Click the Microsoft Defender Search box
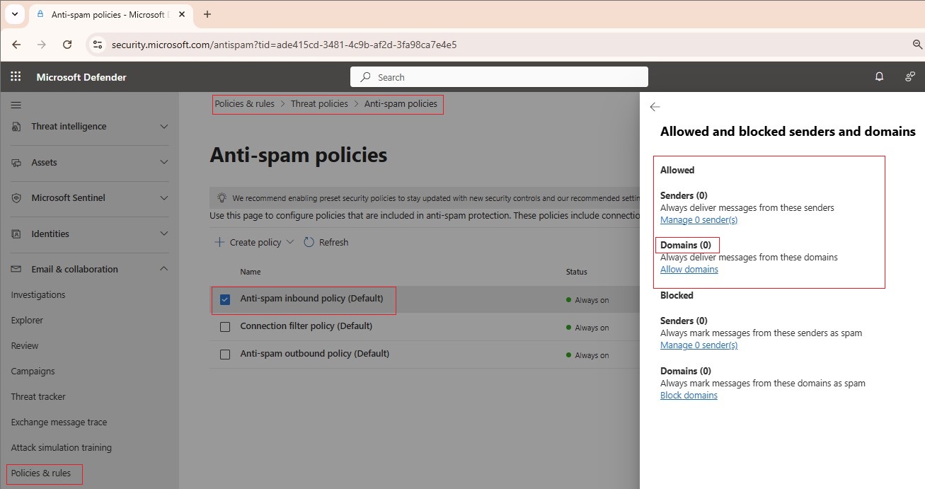 499,77
